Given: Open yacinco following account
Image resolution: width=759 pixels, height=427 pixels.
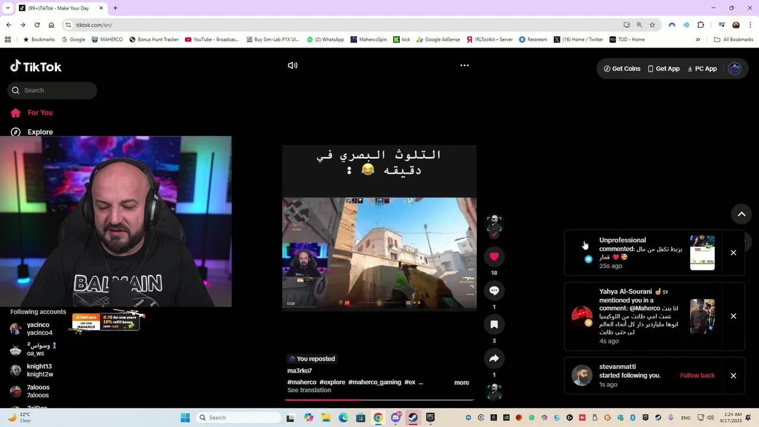Looking at the screenshot, I should click(x=39, y=329).
